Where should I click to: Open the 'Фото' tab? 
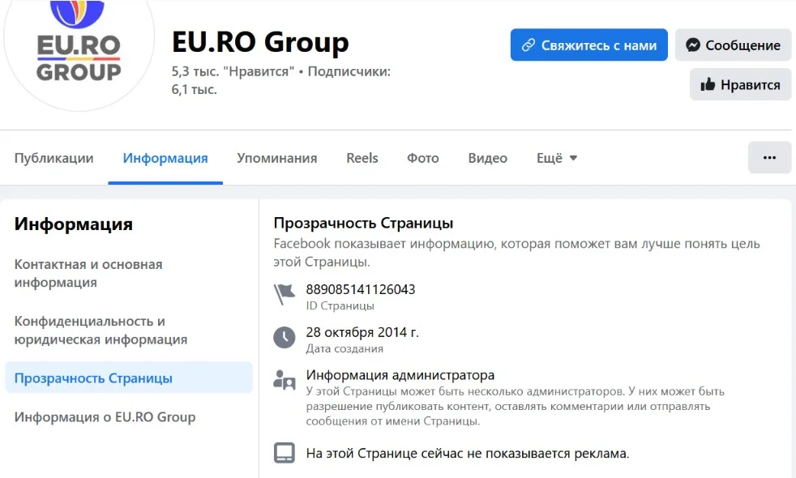(x=423, y=158)
